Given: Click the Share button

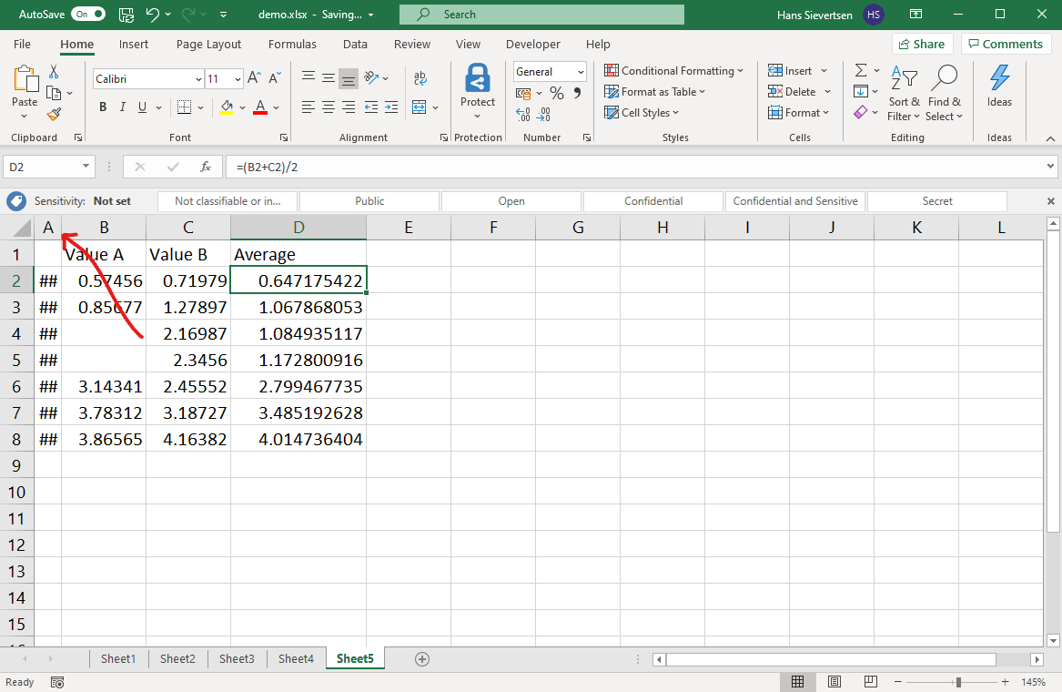Looking at the screenshot, I should [x=922, y=44].
